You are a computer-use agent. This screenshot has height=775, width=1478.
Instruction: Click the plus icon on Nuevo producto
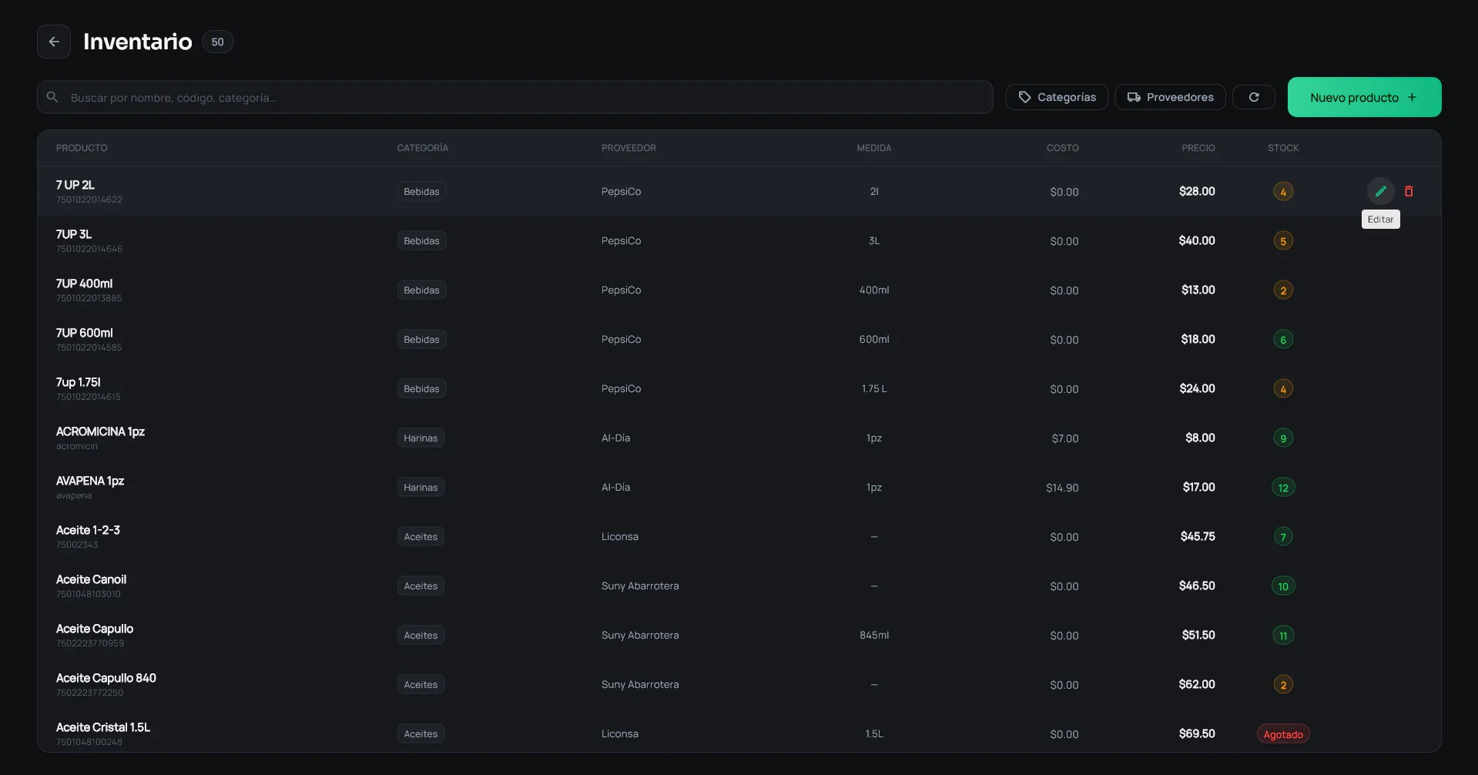coord(1412,97)
